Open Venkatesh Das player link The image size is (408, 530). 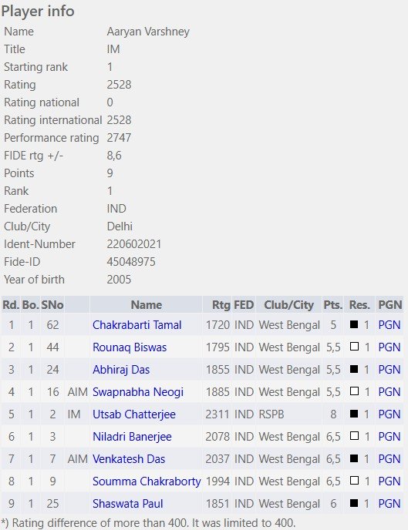click(129, 458)
